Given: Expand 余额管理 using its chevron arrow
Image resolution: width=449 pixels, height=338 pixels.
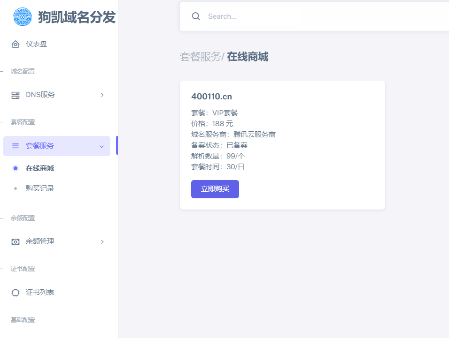Looking at the screenshot, I should click(x=102, y=242).
